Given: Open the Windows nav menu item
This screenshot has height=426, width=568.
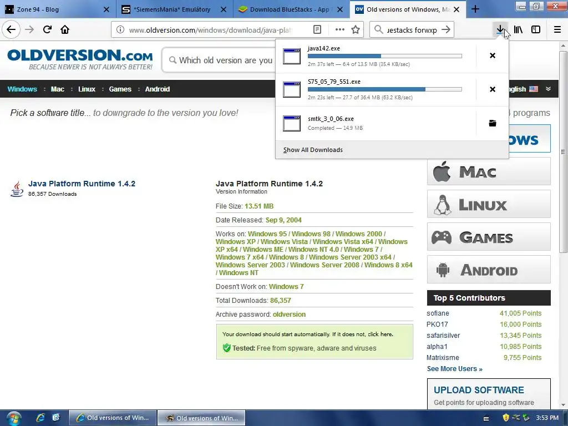Looking at the screenshot, I should tap(22, 89).
